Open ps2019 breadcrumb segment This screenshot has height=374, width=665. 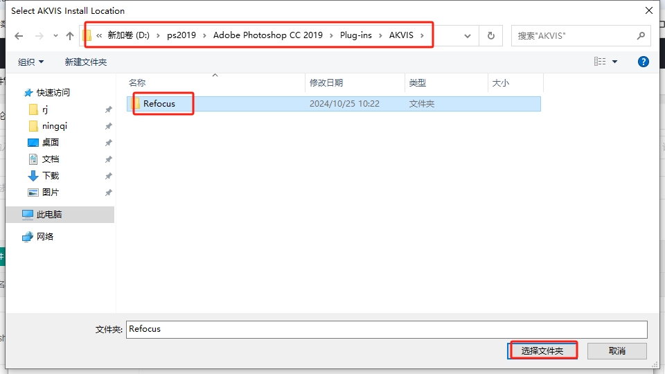point(181,35)
